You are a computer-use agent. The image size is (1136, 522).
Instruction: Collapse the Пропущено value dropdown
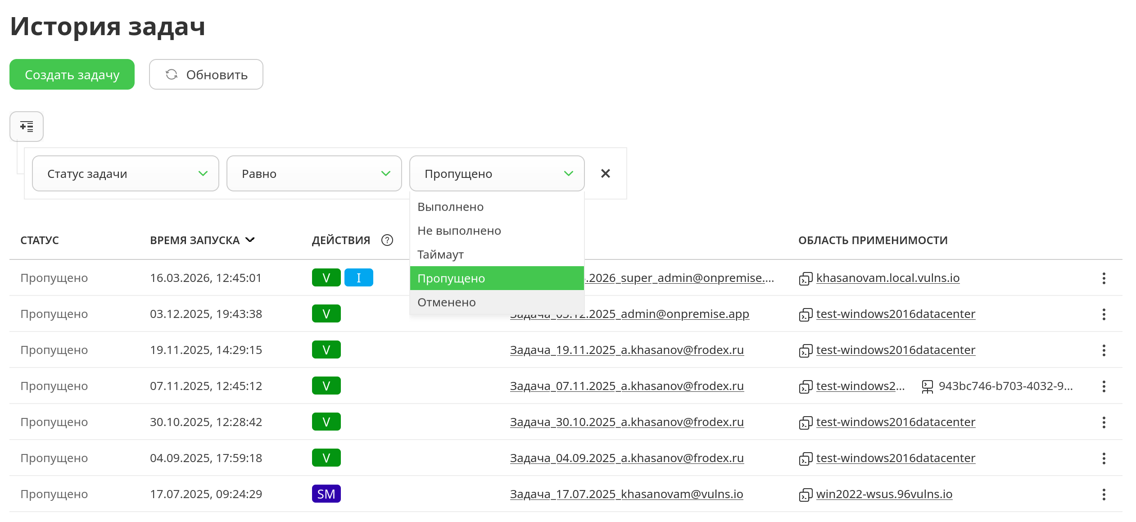pyautogui.click(x=497, y=173)
